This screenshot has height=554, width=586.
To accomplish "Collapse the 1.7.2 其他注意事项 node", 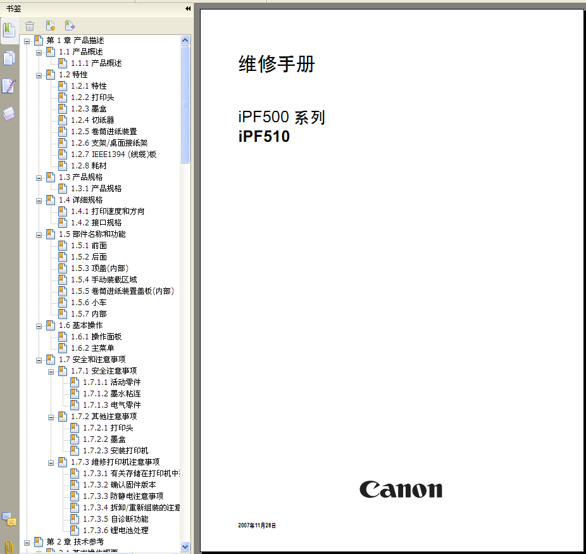I will 51,417.
